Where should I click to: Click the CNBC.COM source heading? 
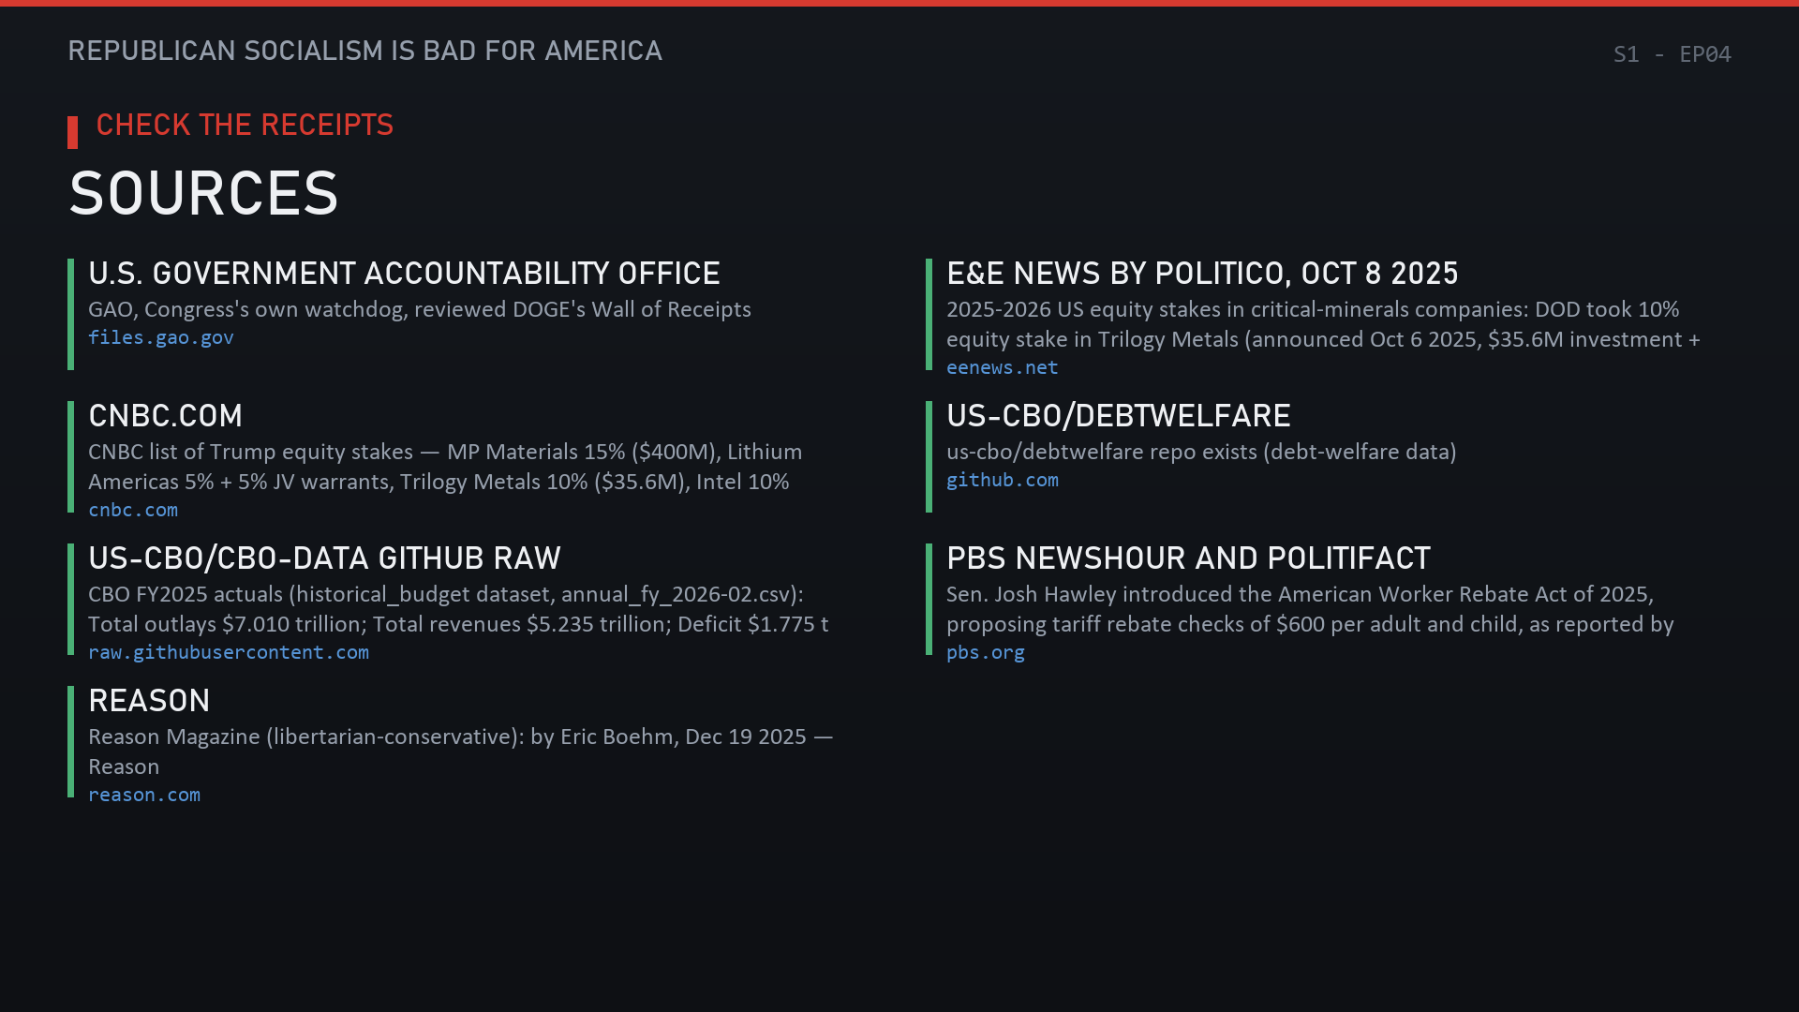[166, 416]
